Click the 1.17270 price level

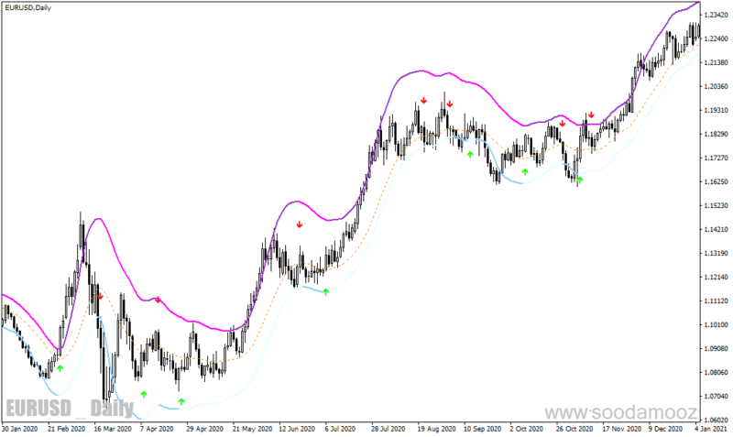point(717,158)
